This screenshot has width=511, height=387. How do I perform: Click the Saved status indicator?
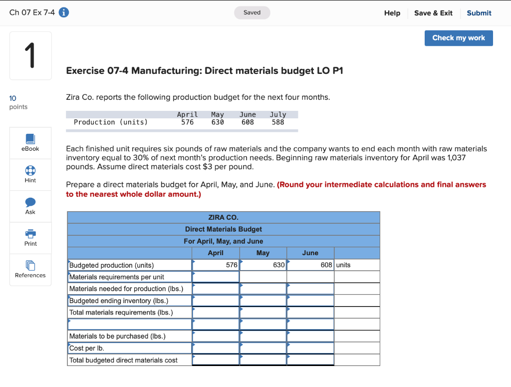(252, 12)
